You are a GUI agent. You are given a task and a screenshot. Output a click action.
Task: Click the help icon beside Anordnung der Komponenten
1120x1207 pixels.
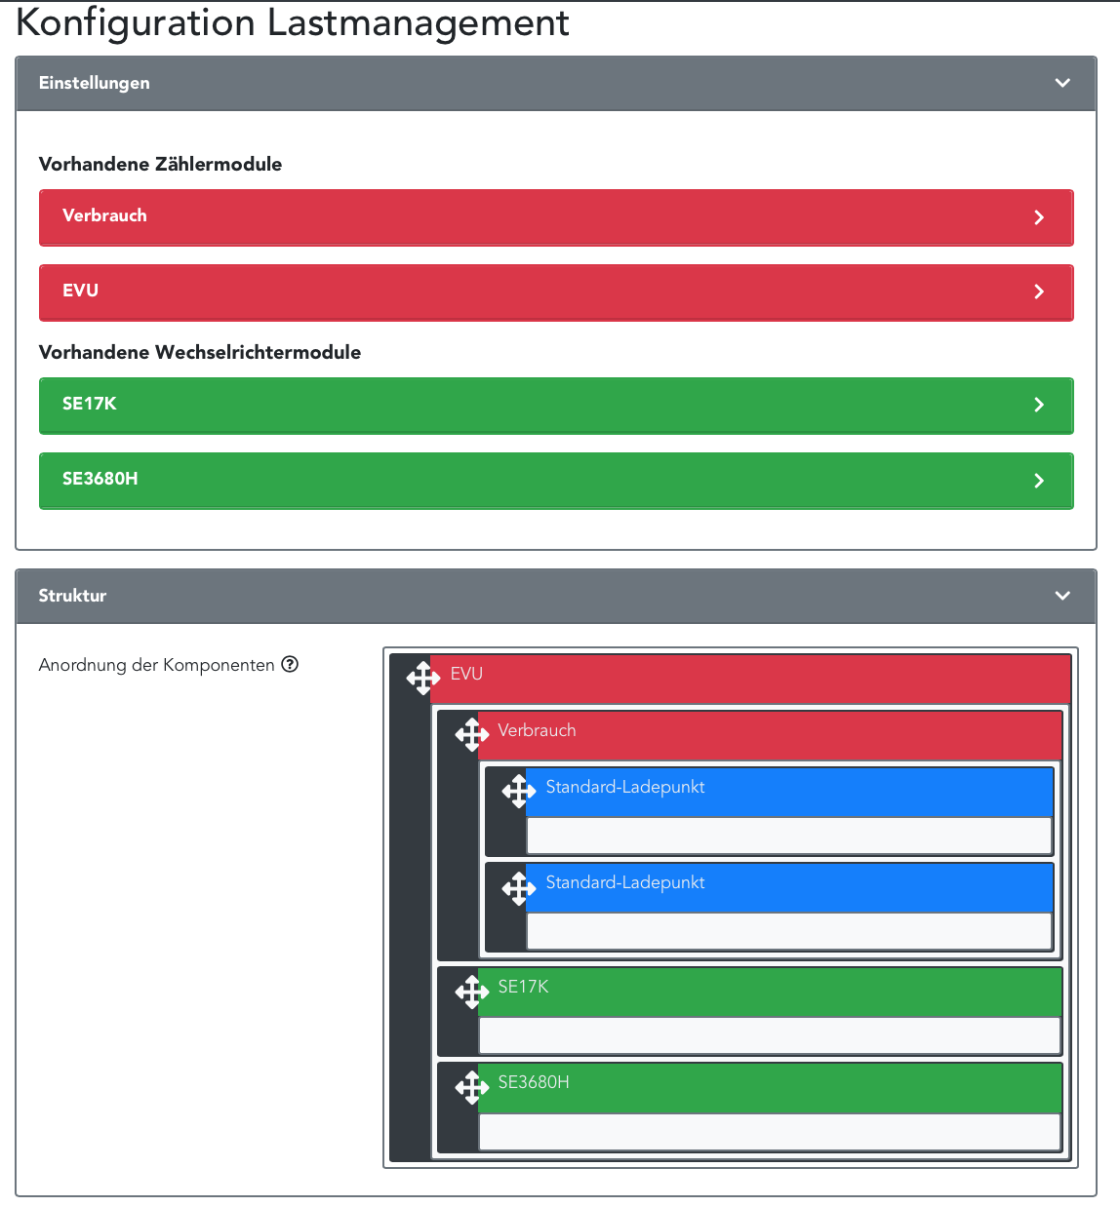pos(290,664)
